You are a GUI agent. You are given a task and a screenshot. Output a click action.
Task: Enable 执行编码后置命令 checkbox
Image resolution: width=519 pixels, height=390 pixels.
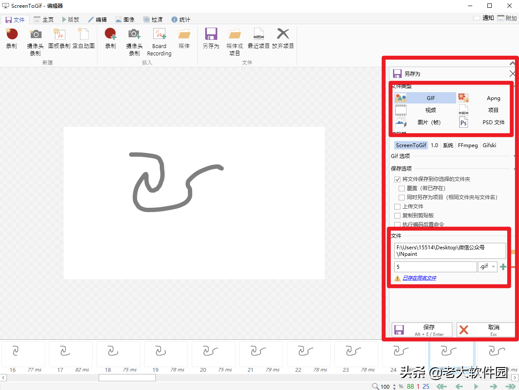[397, 225]
